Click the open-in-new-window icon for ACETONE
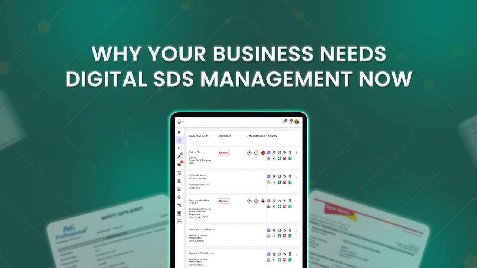 (279, 153)
